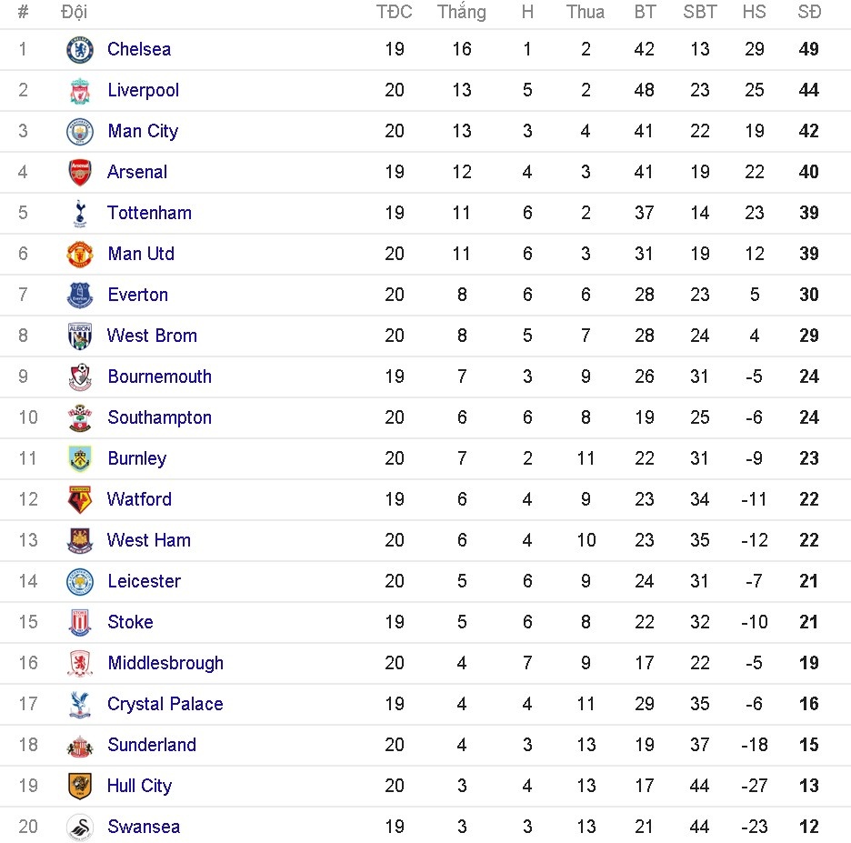This screenshot has height=843, width=851.
Task: Click the Leicester fox crest icon
Action: (80, 581)
